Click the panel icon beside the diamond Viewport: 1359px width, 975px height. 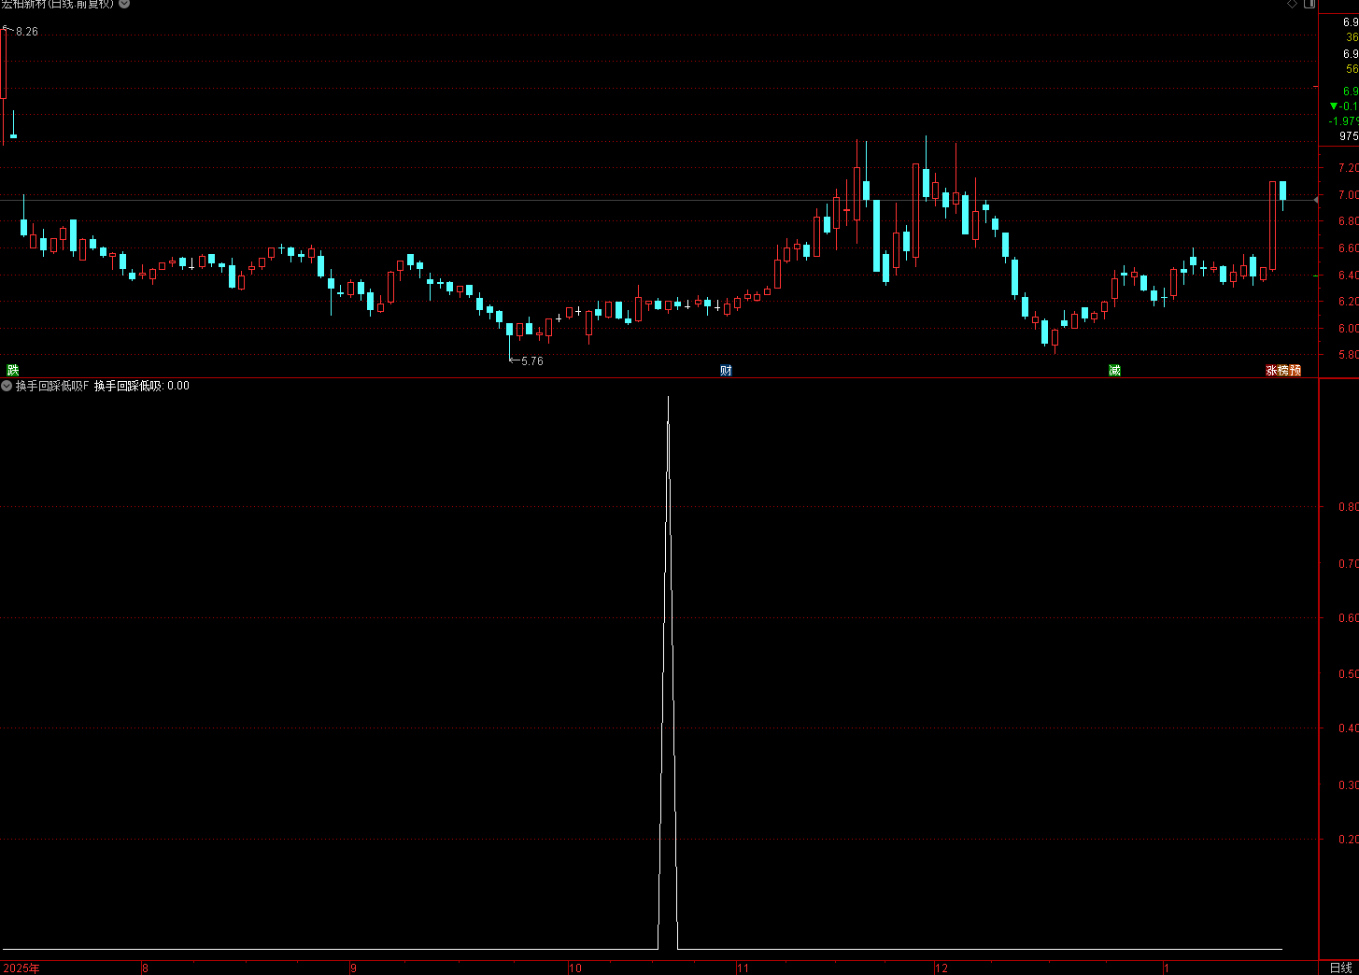click(1309, 4)
